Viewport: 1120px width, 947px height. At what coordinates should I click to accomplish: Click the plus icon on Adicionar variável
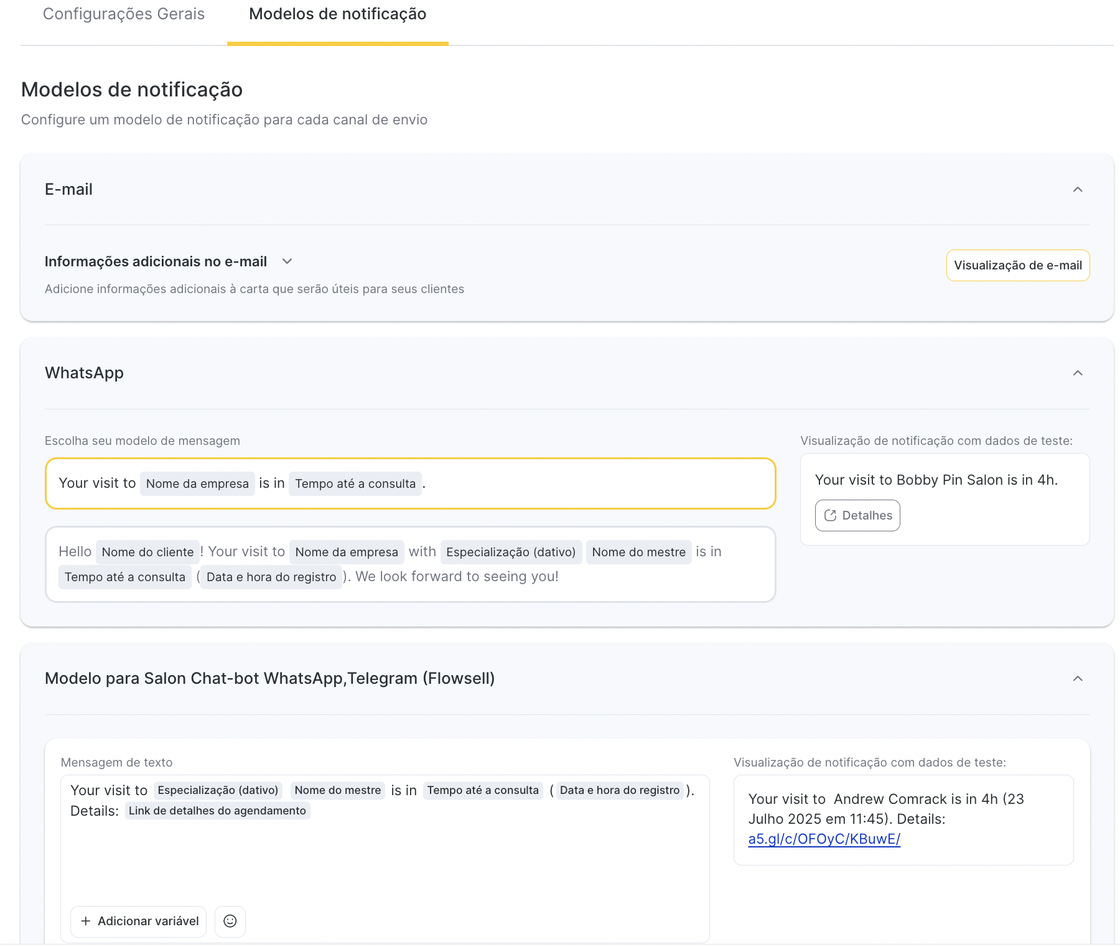pyautogui.click(x=86, y=921)
